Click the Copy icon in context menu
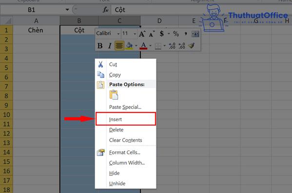The height and width of the screenshot is (193, 292). click(100, 75)
